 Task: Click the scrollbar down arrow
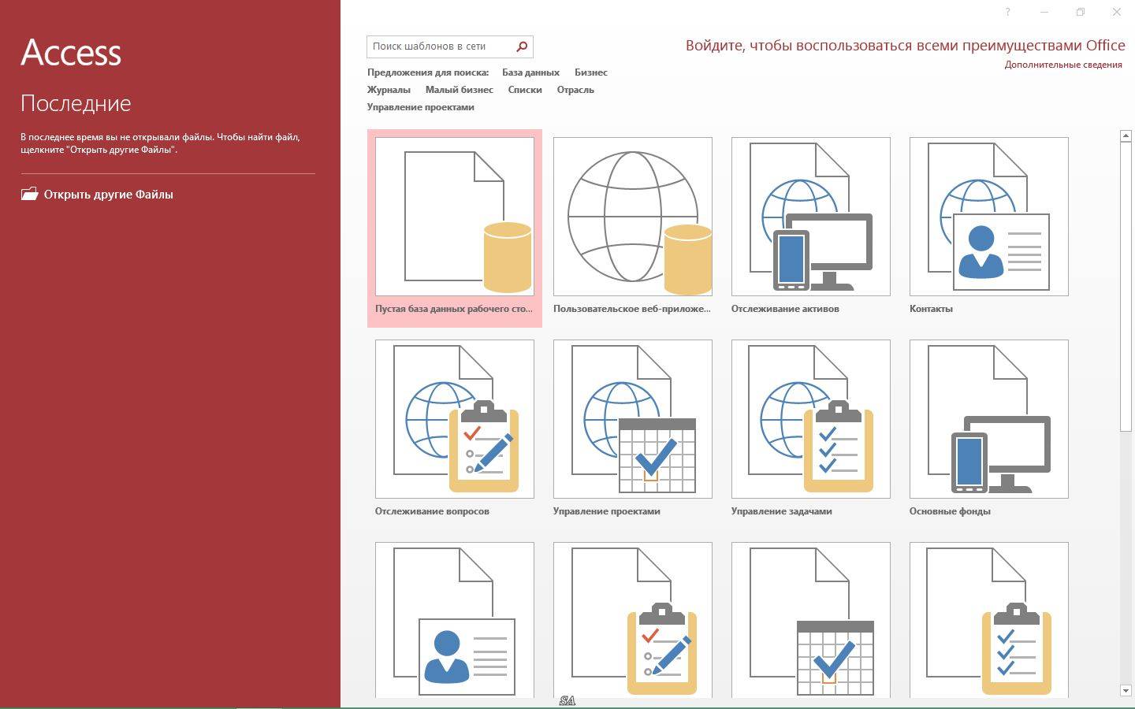click(x=1126, y=691)
